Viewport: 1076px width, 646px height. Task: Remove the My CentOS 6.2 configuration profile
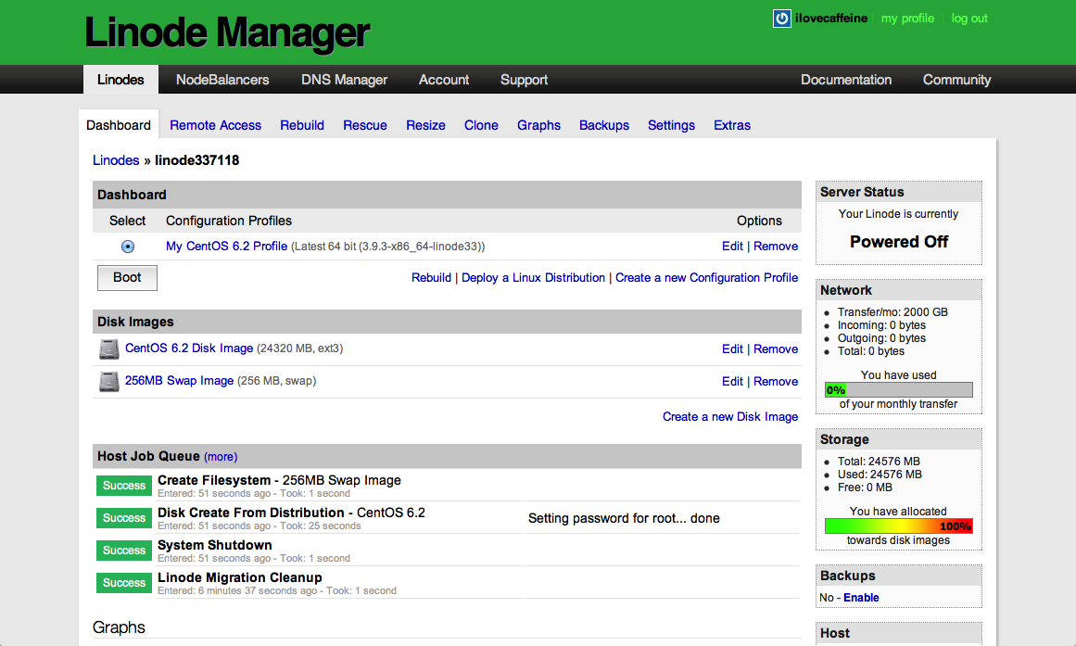click(x=776, y=246)
